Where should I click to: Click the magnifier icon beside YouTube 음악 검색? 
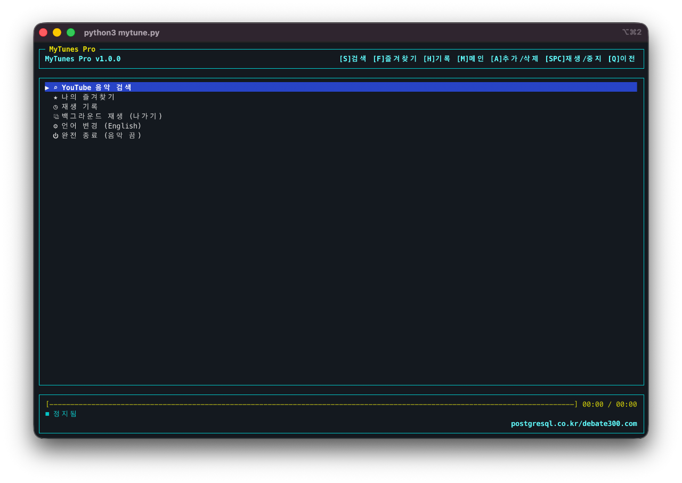(55, 87)
